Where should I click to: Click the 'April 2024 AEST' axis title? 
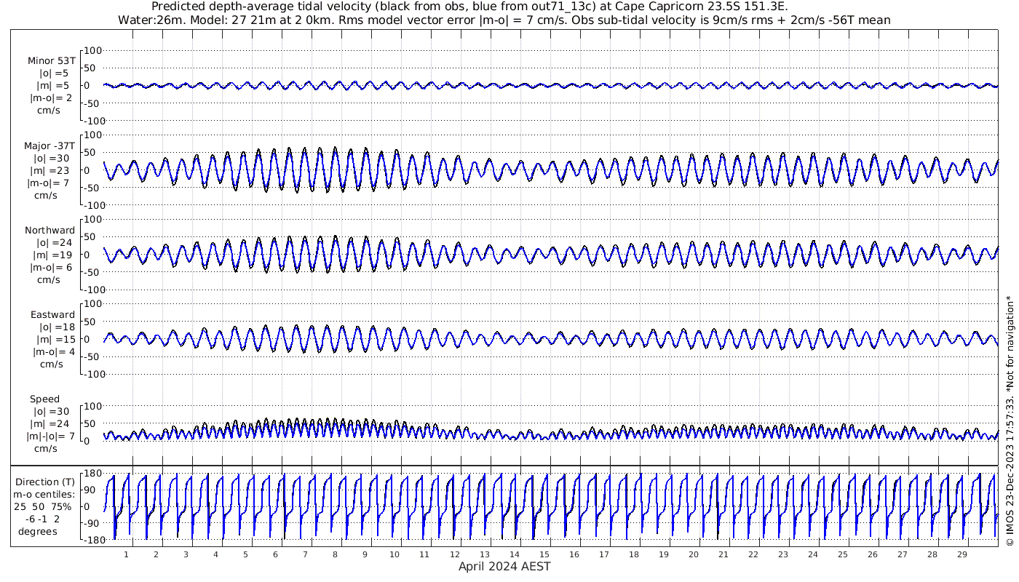click(x=504, y=566)
